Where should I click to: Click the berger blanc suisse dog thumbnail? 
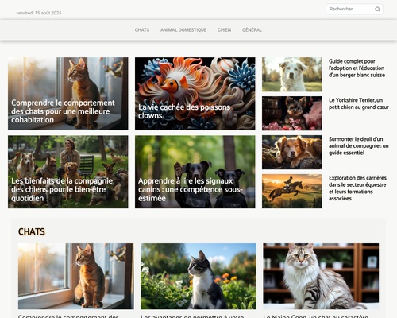(292, 75)
